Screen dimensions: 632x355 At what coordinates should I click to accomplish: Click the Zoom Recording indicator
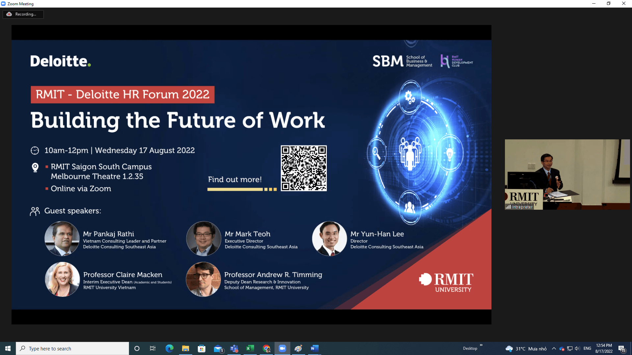(23, 14)
